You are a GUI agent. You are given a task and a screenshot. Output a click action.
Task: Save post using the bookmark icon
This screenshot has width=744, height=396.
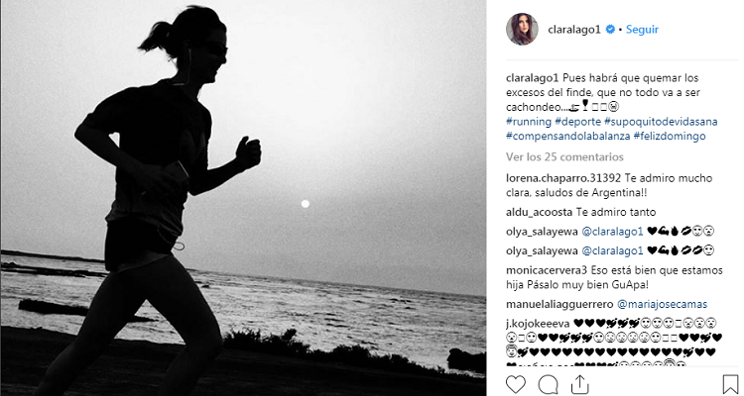coord(730,384)
